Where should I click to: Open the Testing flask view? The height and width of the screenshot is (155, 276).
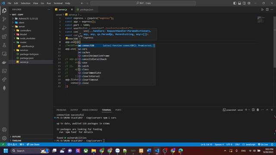click(x=4, y=45)
